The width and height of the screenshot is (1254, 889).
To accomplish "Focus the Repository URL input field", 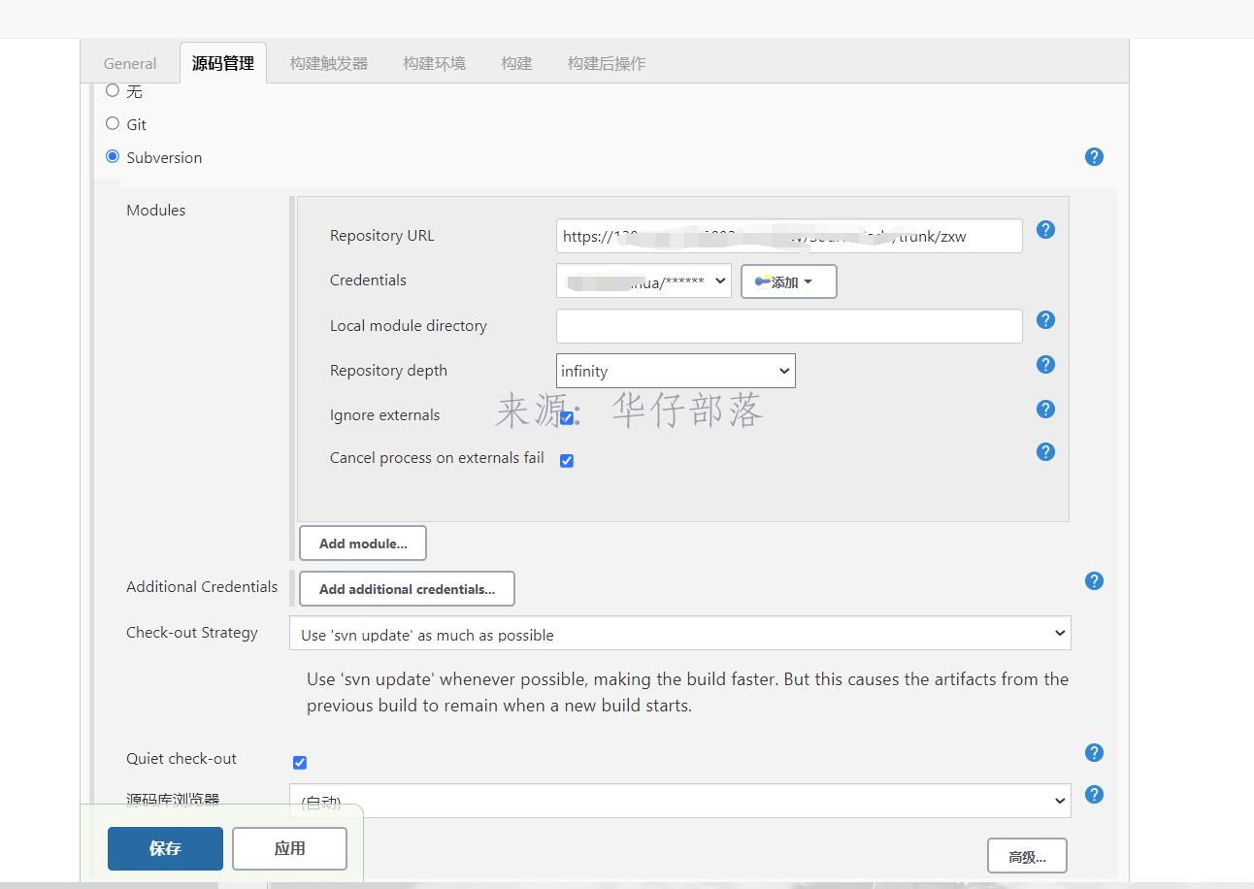I will pos(789,236).
